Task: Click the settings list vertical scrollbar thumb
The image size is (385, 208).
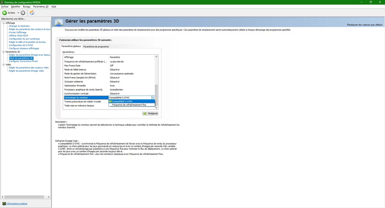Action: pyautogui.click(x=156, y=95)
